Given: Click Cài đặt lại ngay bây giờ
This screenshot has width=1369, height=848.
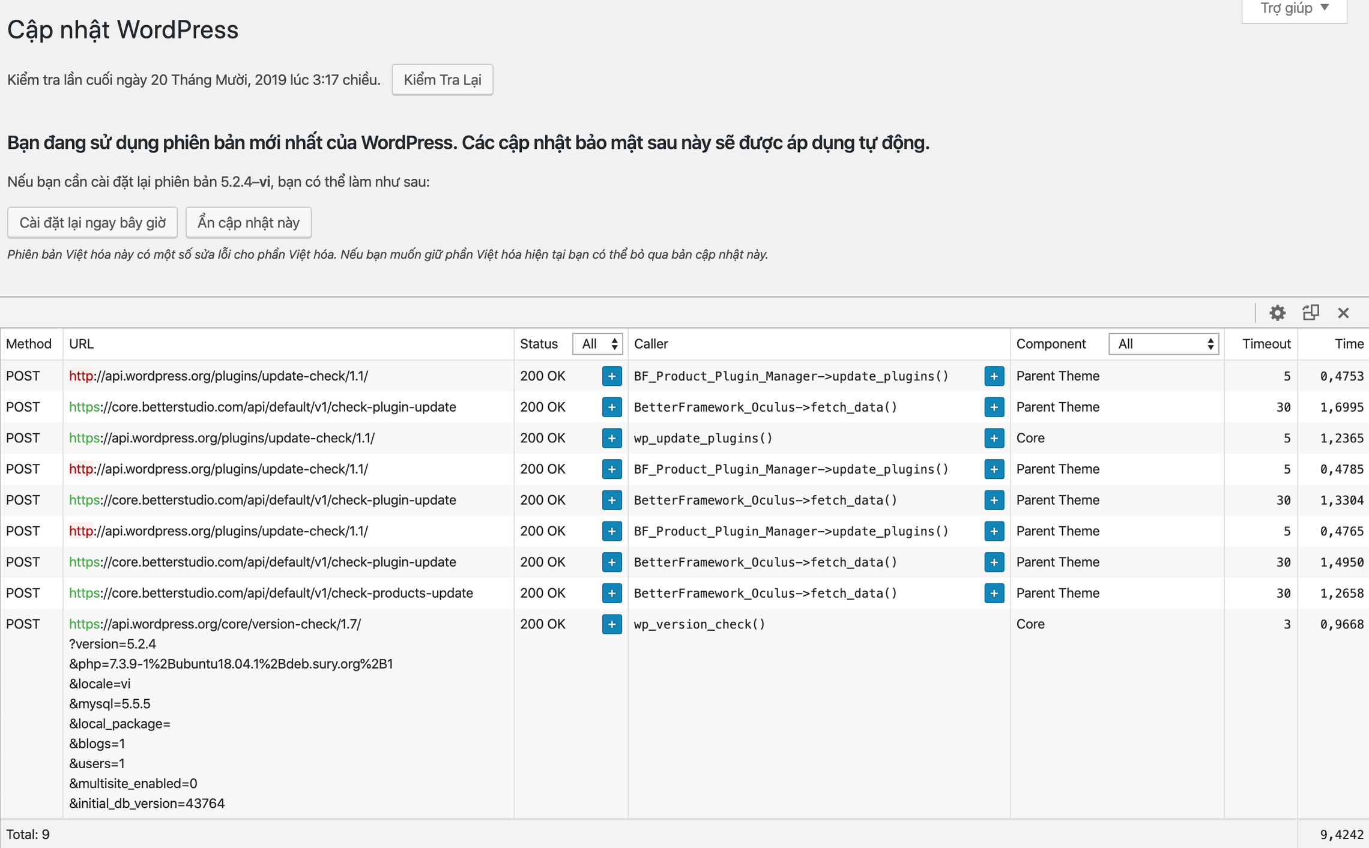Looking at the screenshot, I should click(x=92, y=223).
